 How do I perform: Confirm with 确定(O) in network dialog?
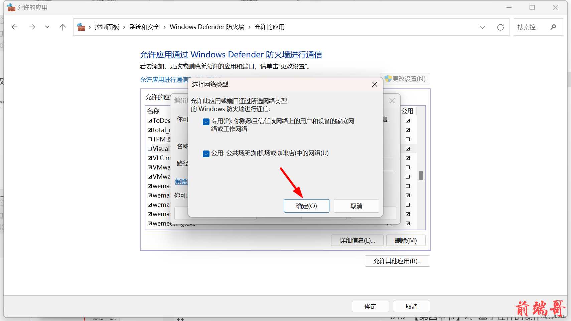(x=306, y=206)
